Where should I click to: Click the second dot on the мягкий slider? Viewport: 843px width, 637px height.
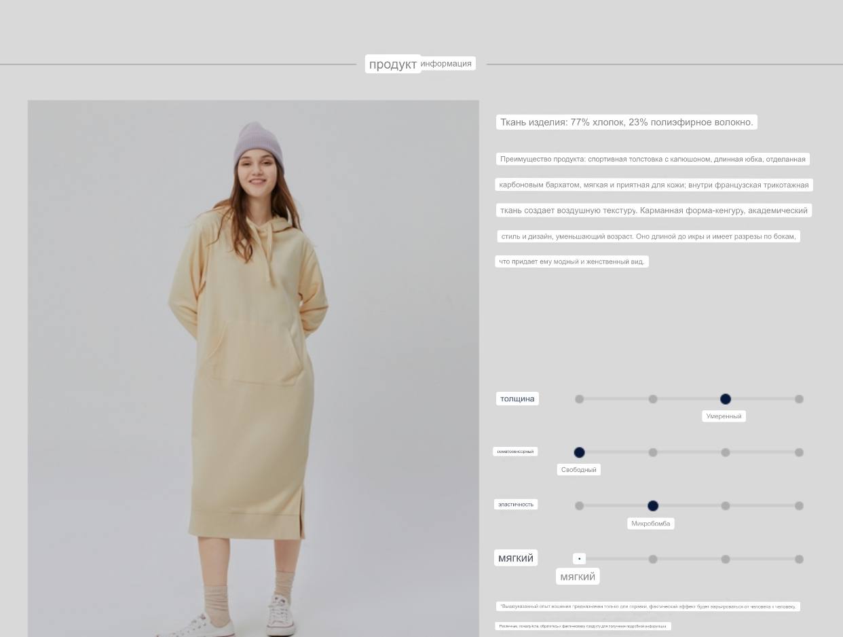pos(653,560)
